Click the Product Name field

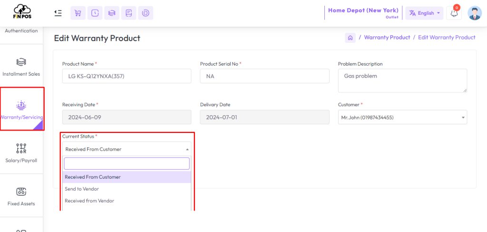pyautogui.click(x=127, y=76)
